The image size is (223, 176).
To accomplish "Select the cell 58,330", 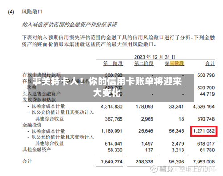I will click(x=115, y=150).
